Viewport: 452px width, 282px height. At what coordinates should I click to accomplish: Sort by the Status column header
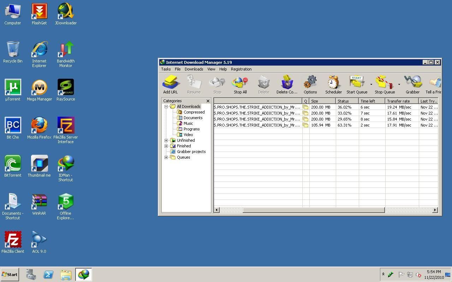pyautogui.click(x=347, y=101)
